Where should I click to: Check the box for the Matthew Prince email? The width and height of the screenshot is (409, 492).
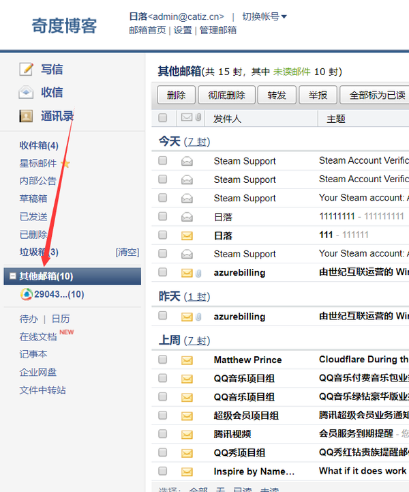click(163, 360)
